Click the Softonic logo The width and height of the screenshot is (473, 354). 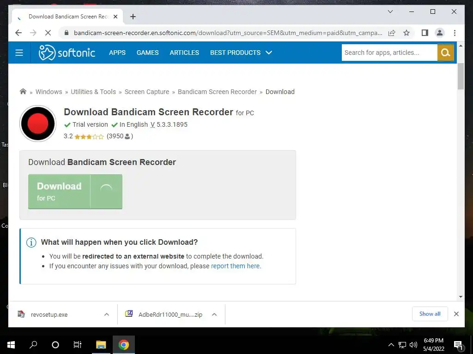click(x=67, y=53)
